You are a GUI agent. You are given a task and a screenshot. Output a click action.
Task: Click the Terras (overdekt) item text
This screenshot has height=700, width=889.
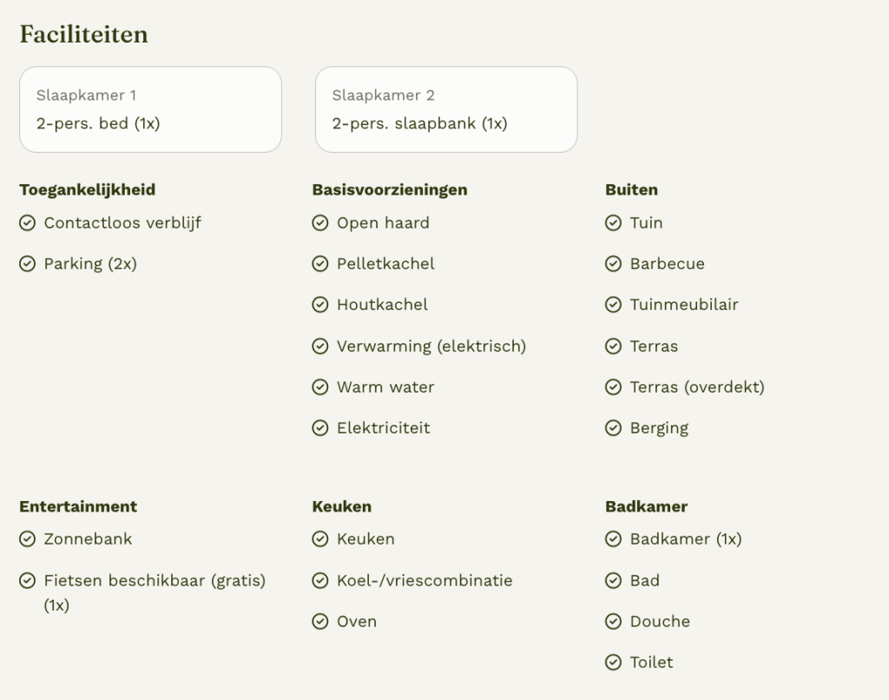pos(697,386)
